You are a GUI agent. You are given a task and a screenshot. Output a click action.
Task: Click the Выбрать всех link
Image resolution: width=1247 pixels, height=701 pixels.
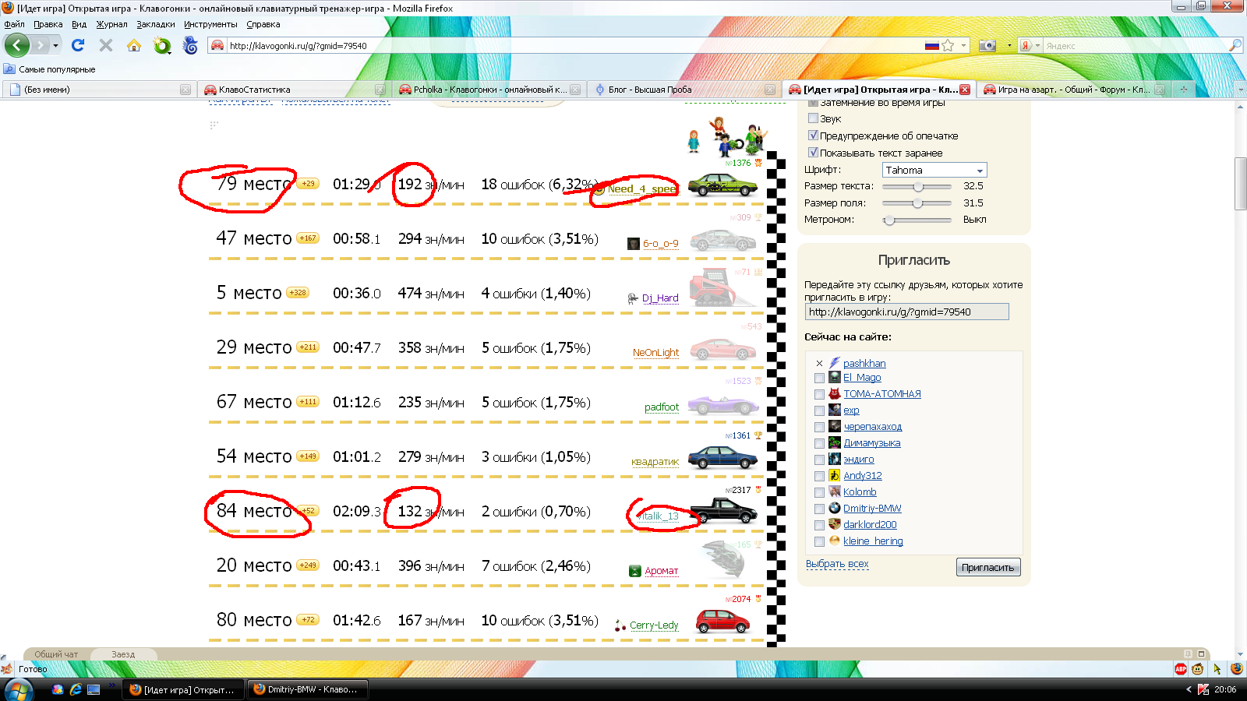click(837, 563)
